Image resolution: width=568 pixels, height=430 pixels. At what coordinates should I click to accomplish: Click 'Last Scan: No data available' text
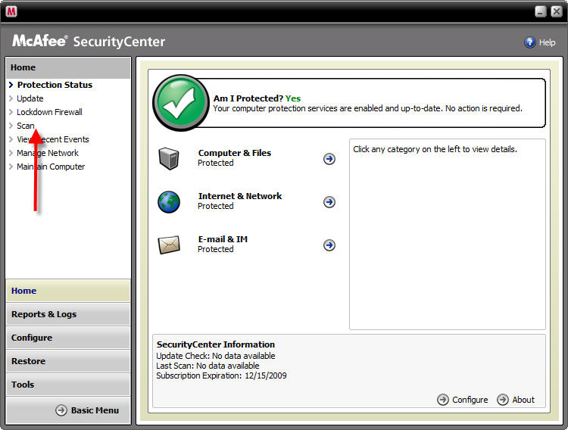point(208,366)
